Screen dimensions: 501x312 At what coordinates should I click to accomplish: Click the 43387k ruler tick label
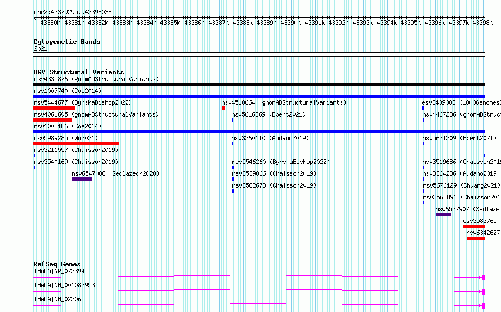click(218, 23)
